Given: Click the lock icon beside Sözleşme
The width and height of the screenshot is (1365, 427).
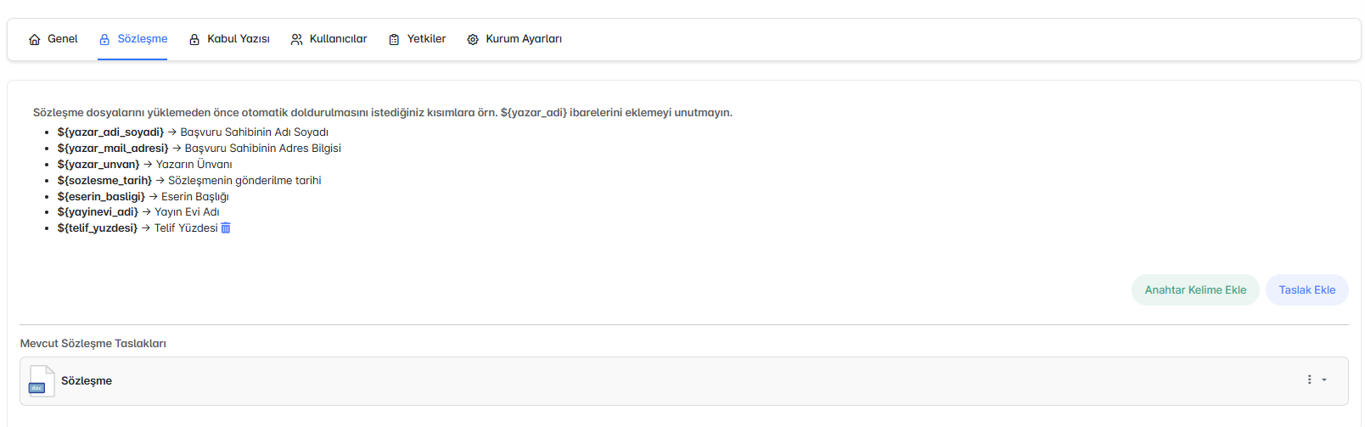Looking at the screenshot, I should pos(104,40).
